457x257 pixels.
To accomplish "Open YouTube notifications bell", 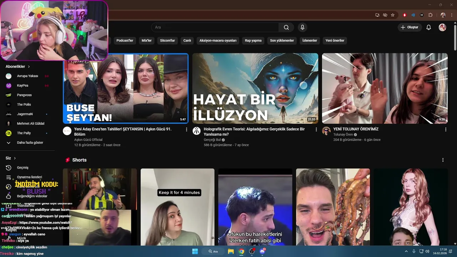I will coord(429,27).
